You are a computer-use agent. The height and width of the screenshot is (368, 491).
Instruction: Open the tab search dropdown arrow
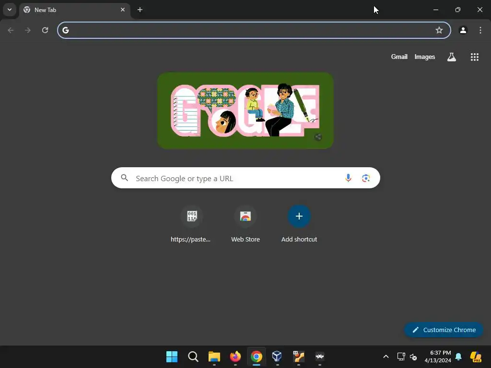[10, 10]
